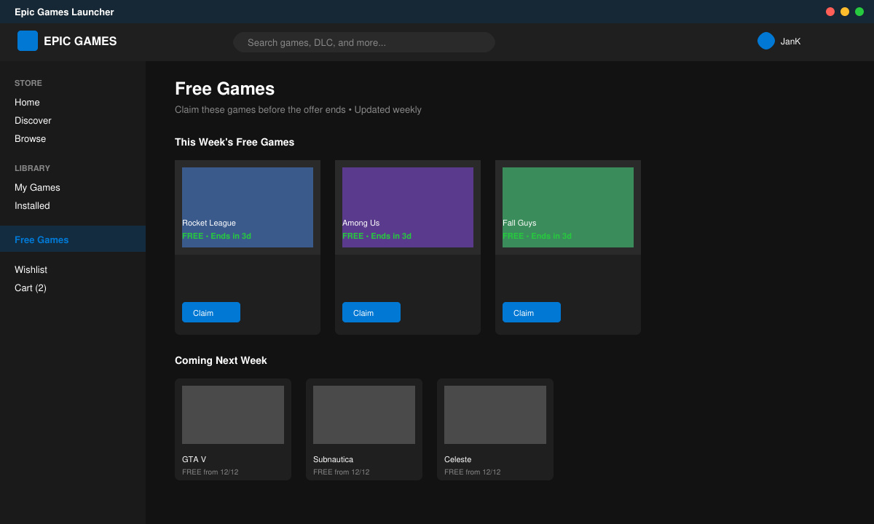Screen dimensions: 874x524
Task: Open the Among Us purple cover image
Action: (408, 207)
